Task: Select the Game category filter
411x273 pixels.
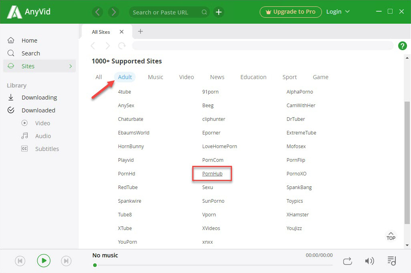Action: (320, 77)
